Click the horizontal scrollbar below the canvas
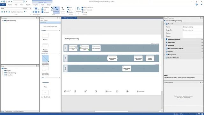 click(111, 111)
